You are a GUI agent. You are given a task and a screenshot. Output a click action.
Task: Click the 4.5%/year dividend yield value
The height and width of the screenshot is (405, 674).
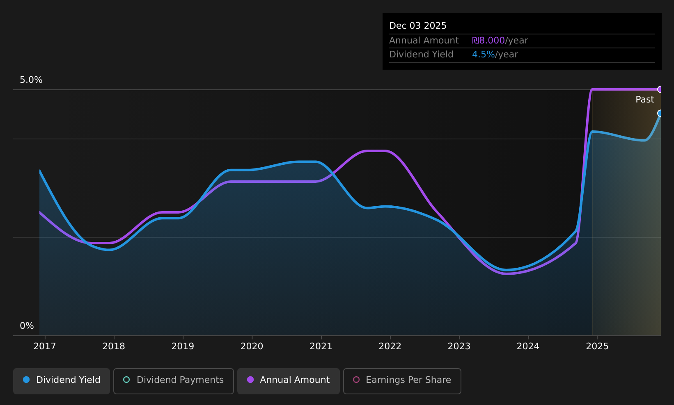click(x=495, y=55)
